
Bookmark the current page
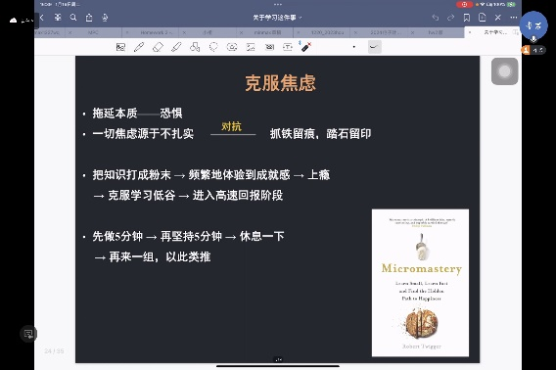pyautogui.click(x=467, y=18)
